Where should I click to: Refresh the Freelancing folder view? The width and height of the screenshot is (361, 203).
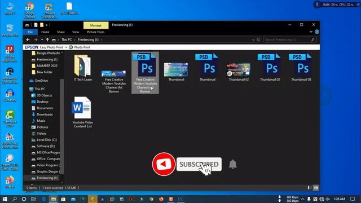258,39
